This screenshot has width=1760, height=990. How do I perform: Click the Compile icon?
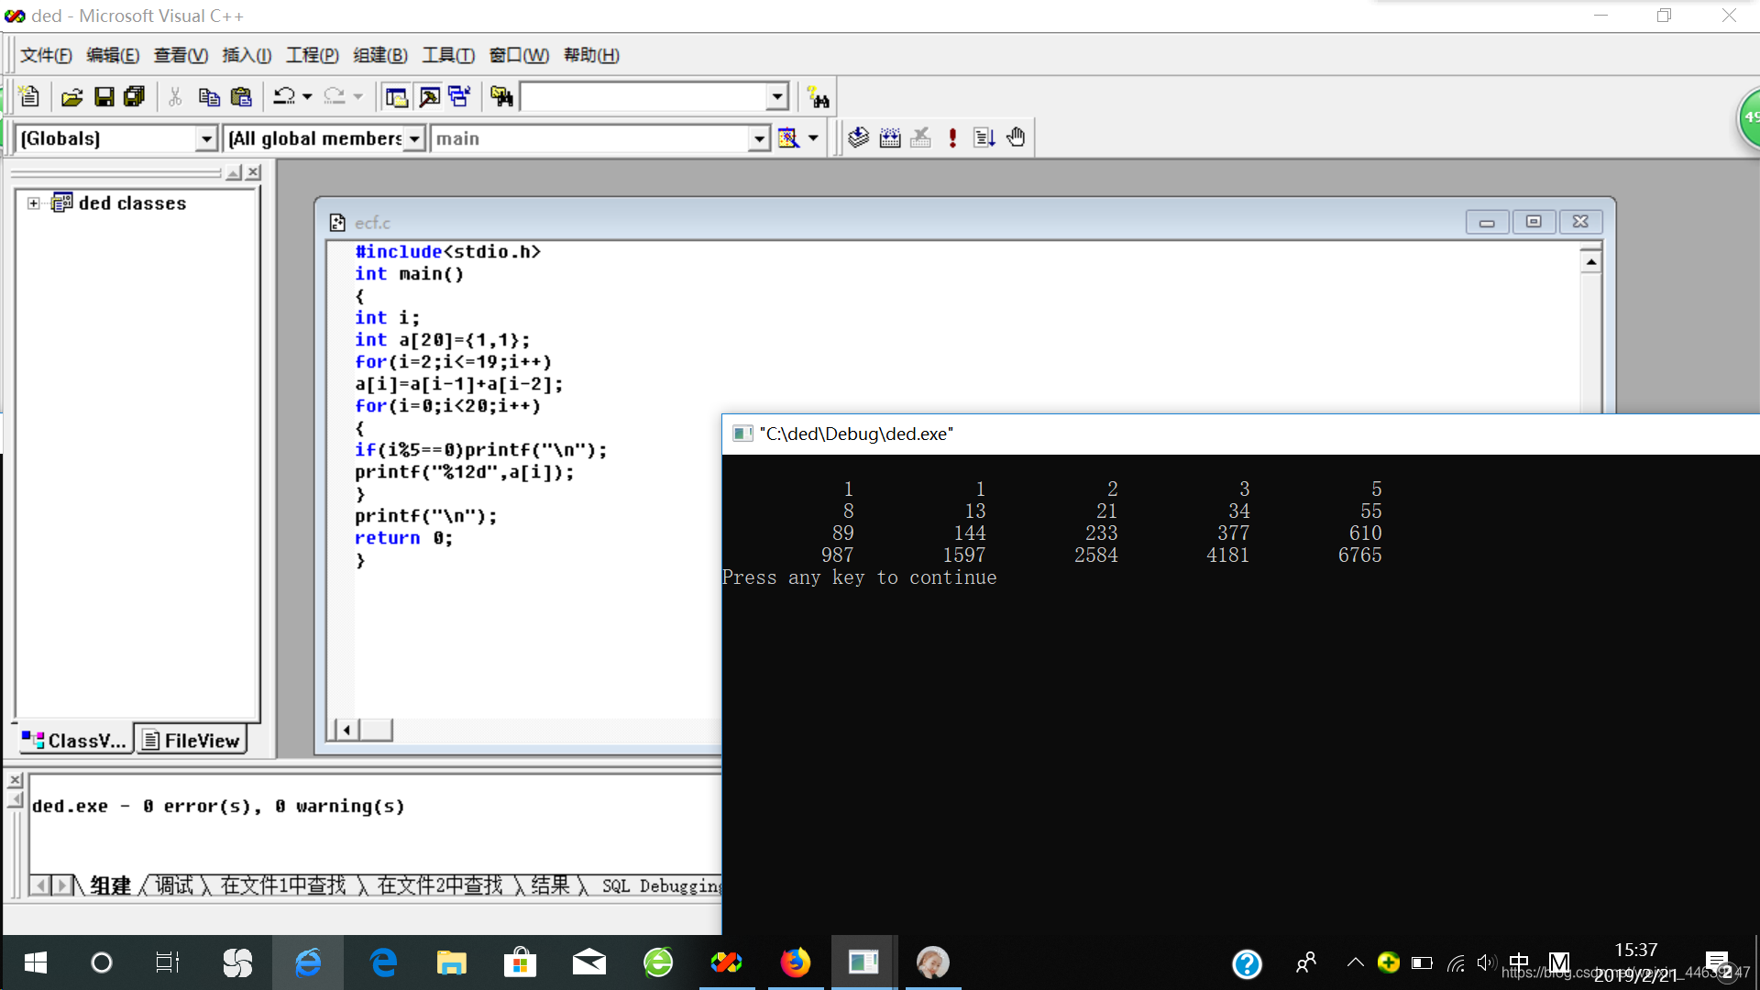(858, 137)
